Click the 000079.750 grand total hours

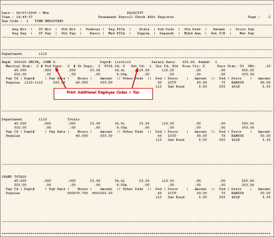click(x=78, y=193)
